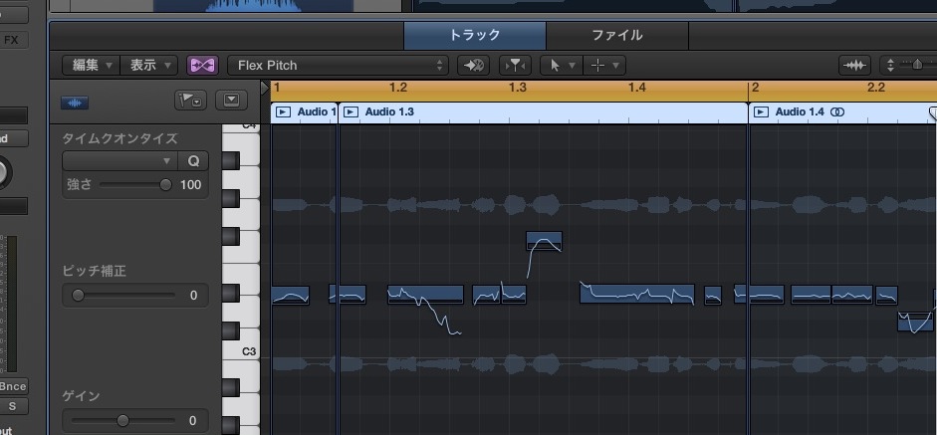Screen dimensions: 937x435
Task: Adjust the vertical zoom slider
Action: point(917,65)
